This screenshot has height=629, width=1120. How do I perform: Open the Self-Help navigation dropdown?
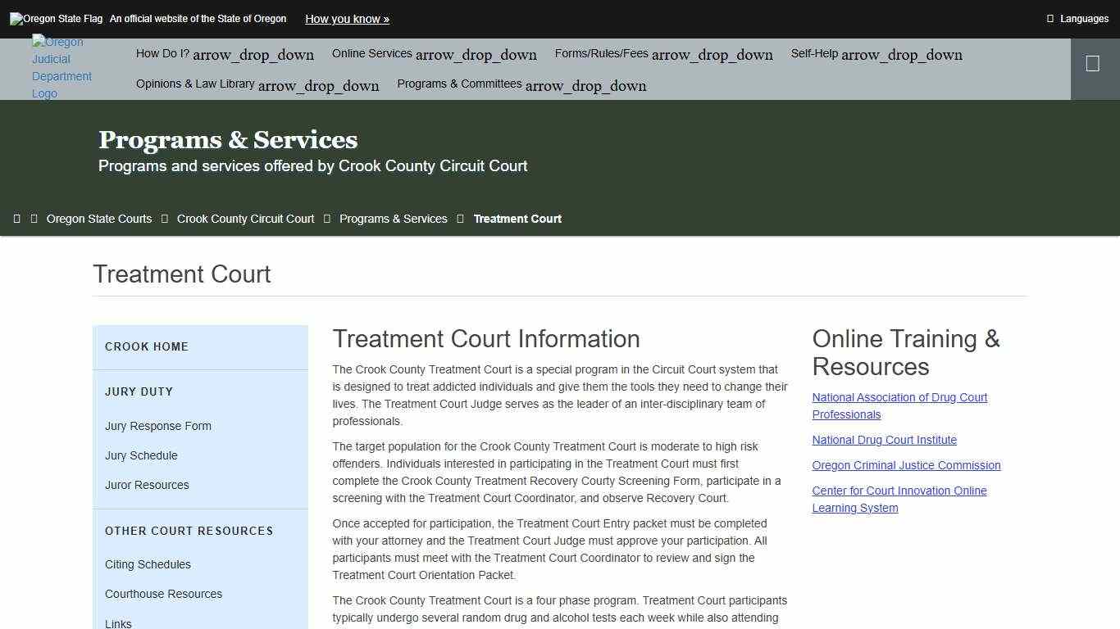pos(876,53)
